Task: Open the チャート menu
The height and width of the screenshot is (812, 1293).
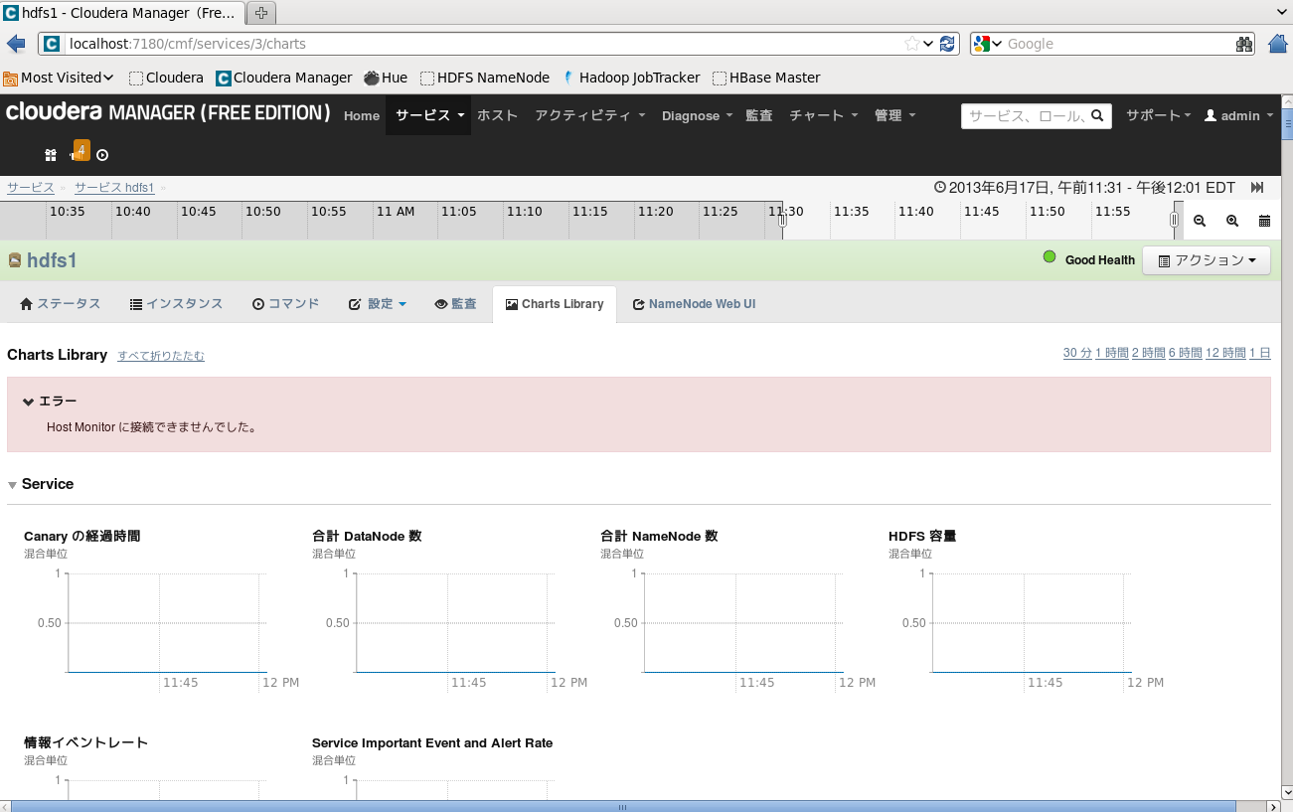Action: pyautogui.click(x=824, y=115)
